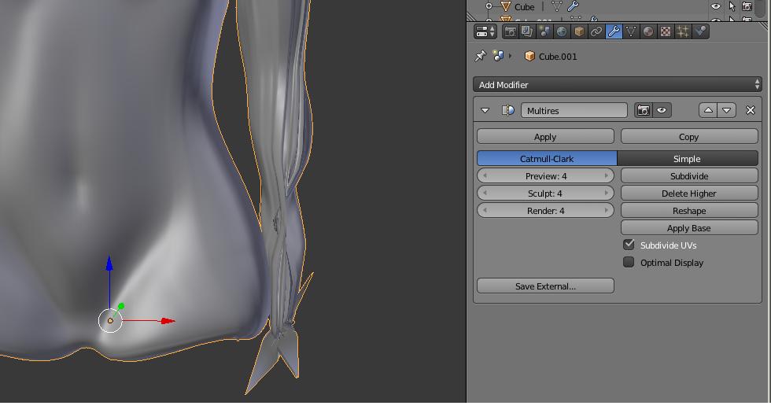This screenshot has width=771, height=413.
Task: Click the Sculpt: 4 level field
Action: pyautogui.click(x=545, y=194)
